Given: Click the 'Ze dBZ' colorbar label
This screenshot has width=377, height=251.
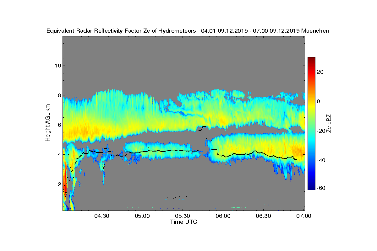Looking at the screenshot, I should pyautogui.click(x=329, y=124).
